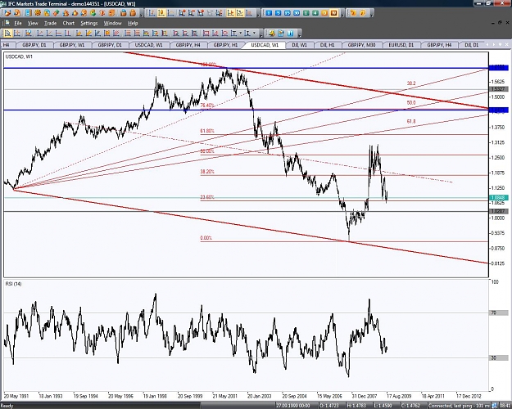This screenshot has height=409, width=512.
Task: Pick the triangle drawing tool
Action: 215,34
